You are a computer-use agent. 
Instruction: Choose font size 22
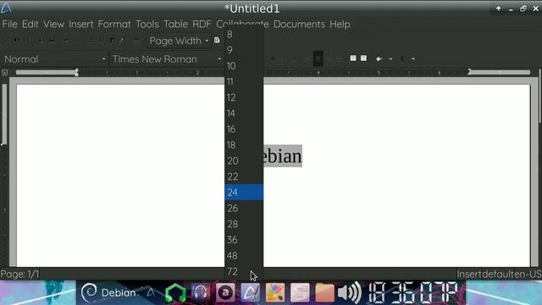point(244,177)
